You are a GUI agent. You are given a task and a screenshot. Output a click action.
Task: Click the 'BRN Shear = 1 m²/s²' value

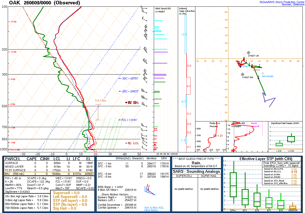tap(110, 187)
